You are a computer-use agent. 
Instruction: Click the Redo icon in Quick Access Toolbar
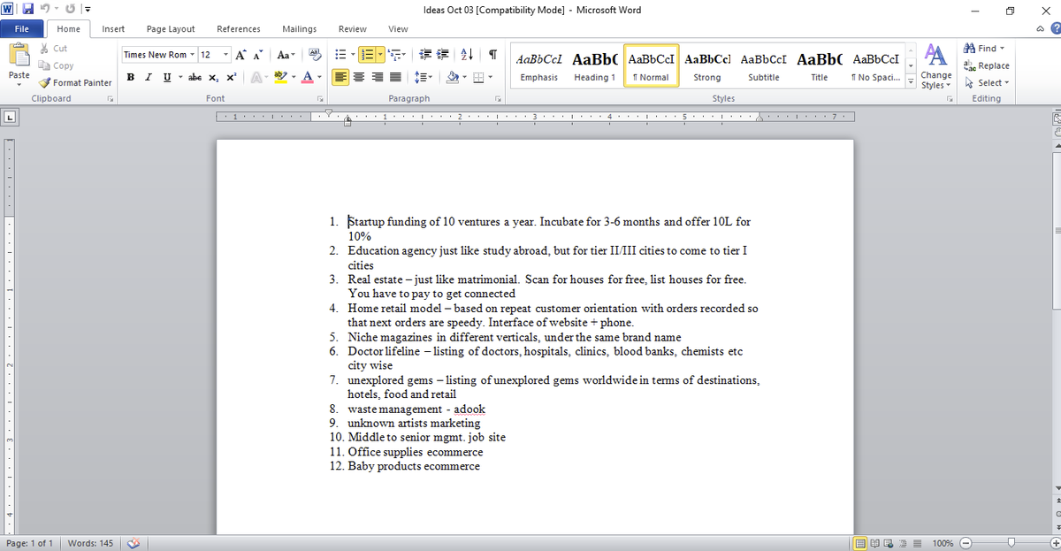[x=69, y=10]
